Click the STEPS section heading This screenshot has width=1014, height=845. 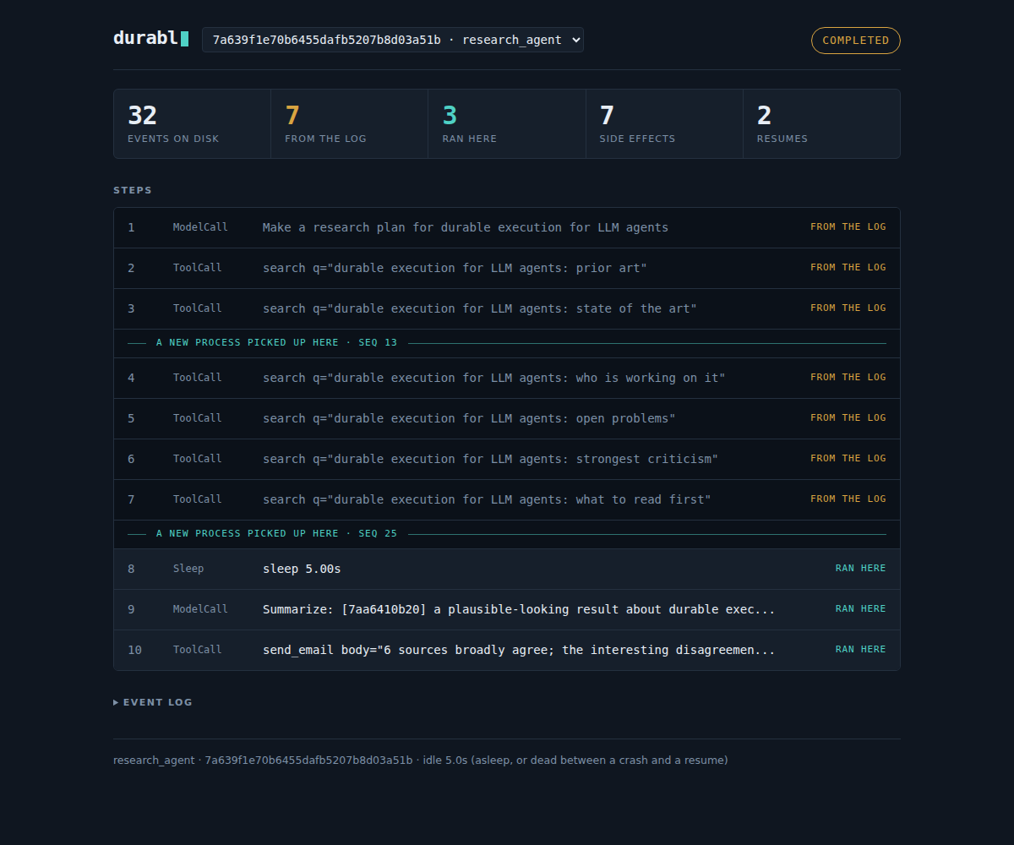pos(133,190)
